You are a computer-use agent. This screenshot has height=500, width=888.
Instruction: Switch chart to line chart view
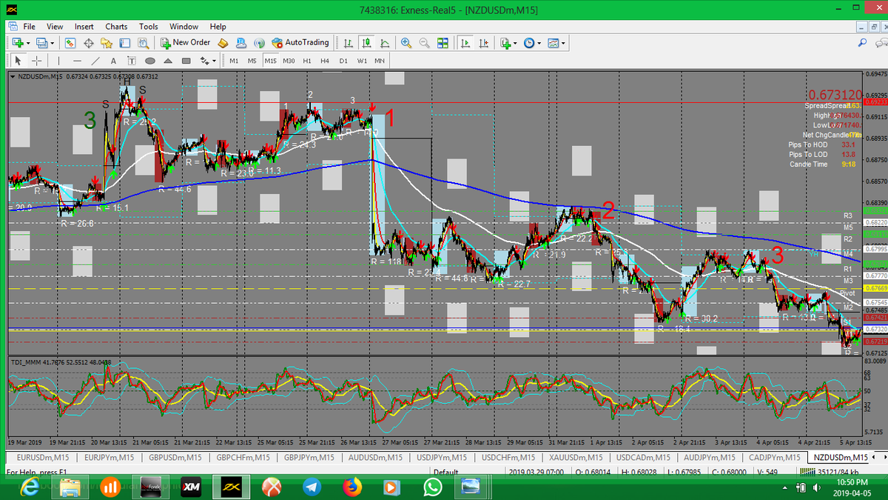pyautogui.click(x=383, y=43)
